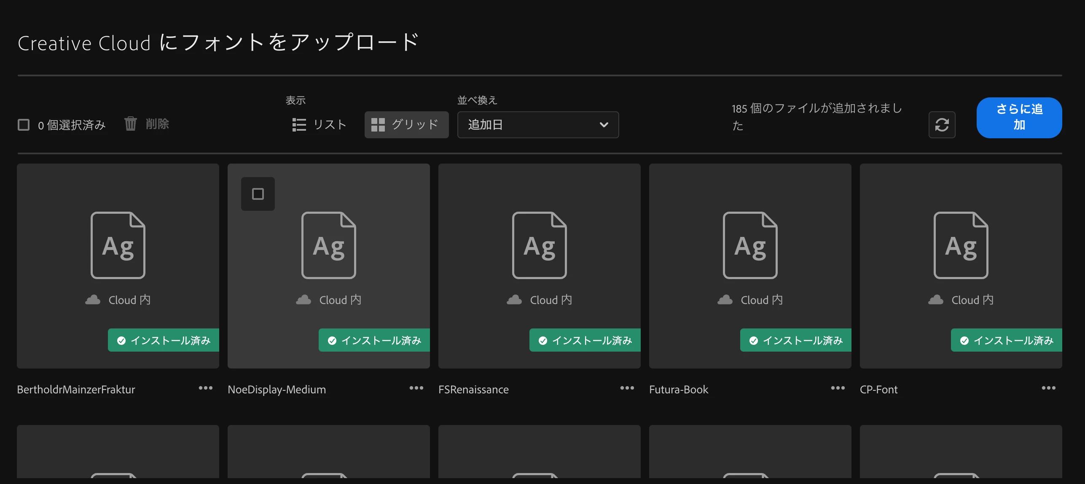Click the cloud icon on the FSRenaissance card
Viewport: 1085px width, 484px height.
pos(514,300)
